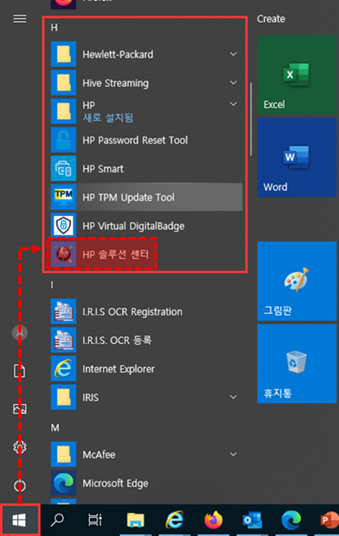
Task: Click the letter M group header
Action: 55,428
